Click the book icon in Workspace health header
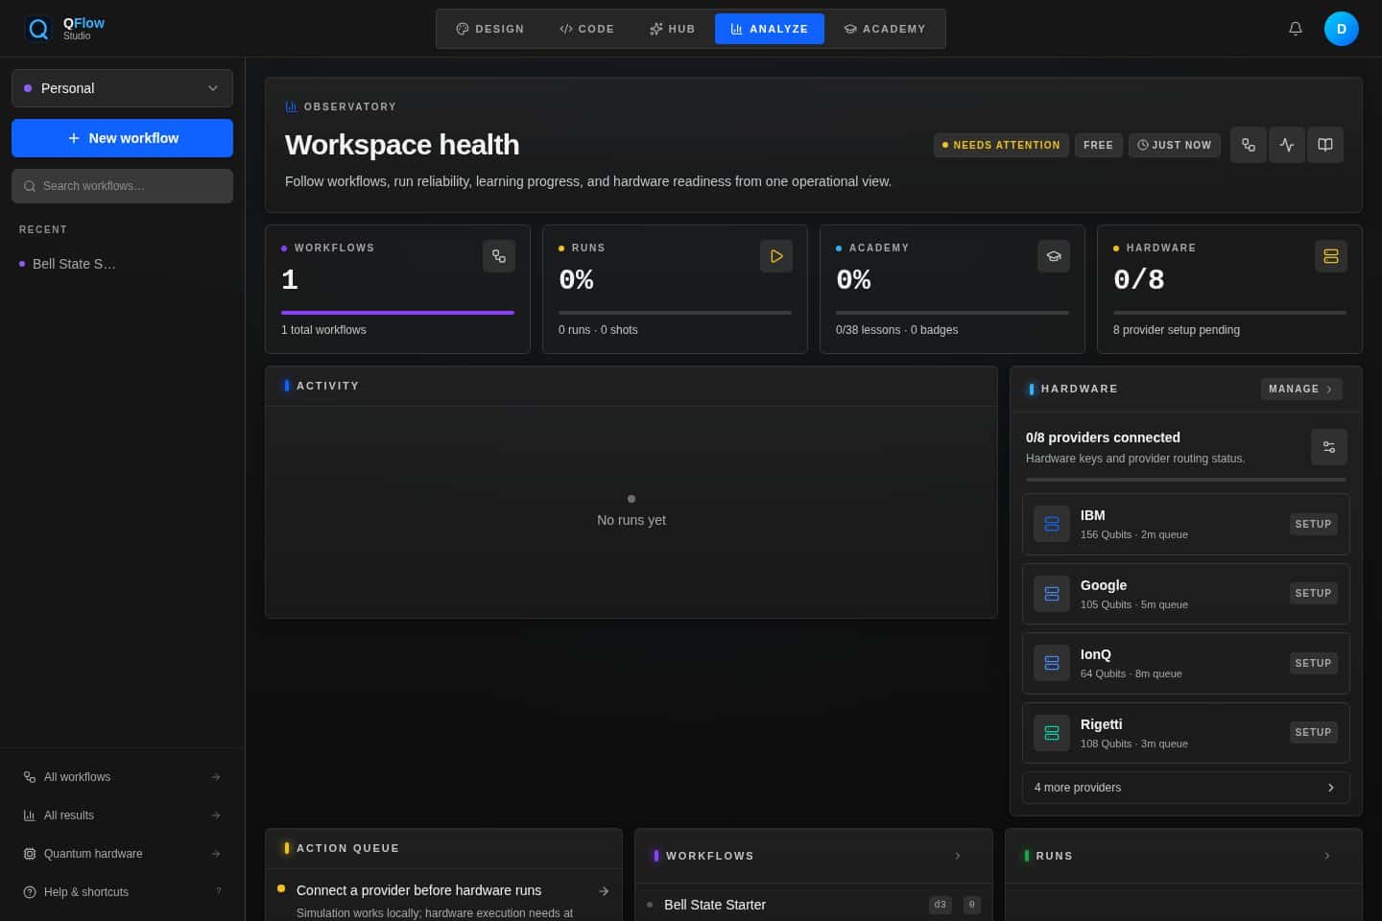Screen dimensions: 1382x921 tap(1324, 145)
